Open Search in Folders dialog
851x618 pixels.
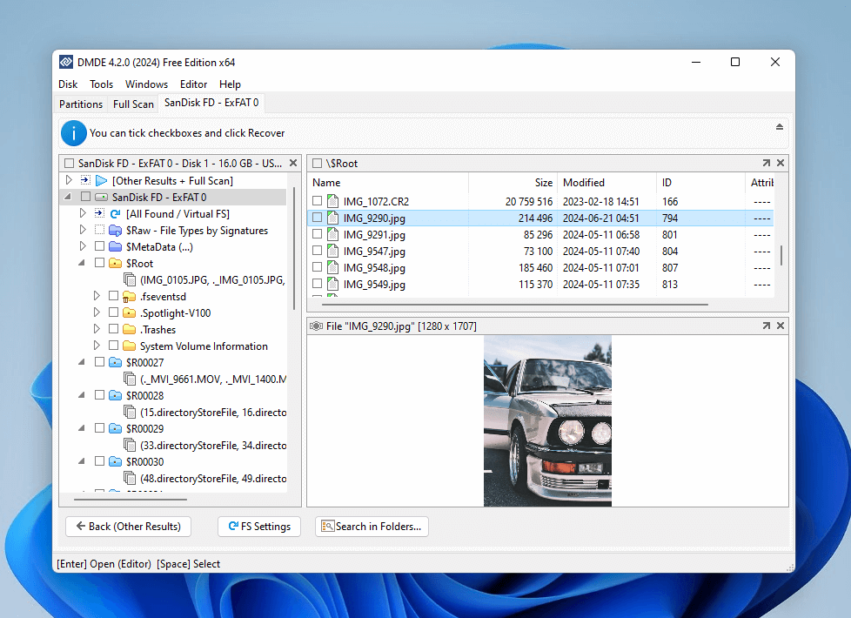(x=372, y=527)
